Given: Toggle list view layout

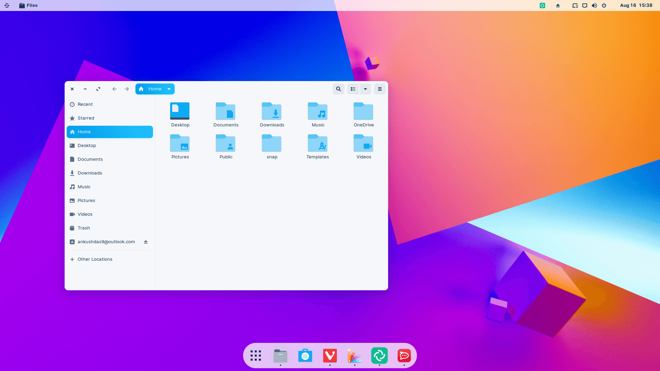Looking at the screenshot, I should tap(353, 89).
